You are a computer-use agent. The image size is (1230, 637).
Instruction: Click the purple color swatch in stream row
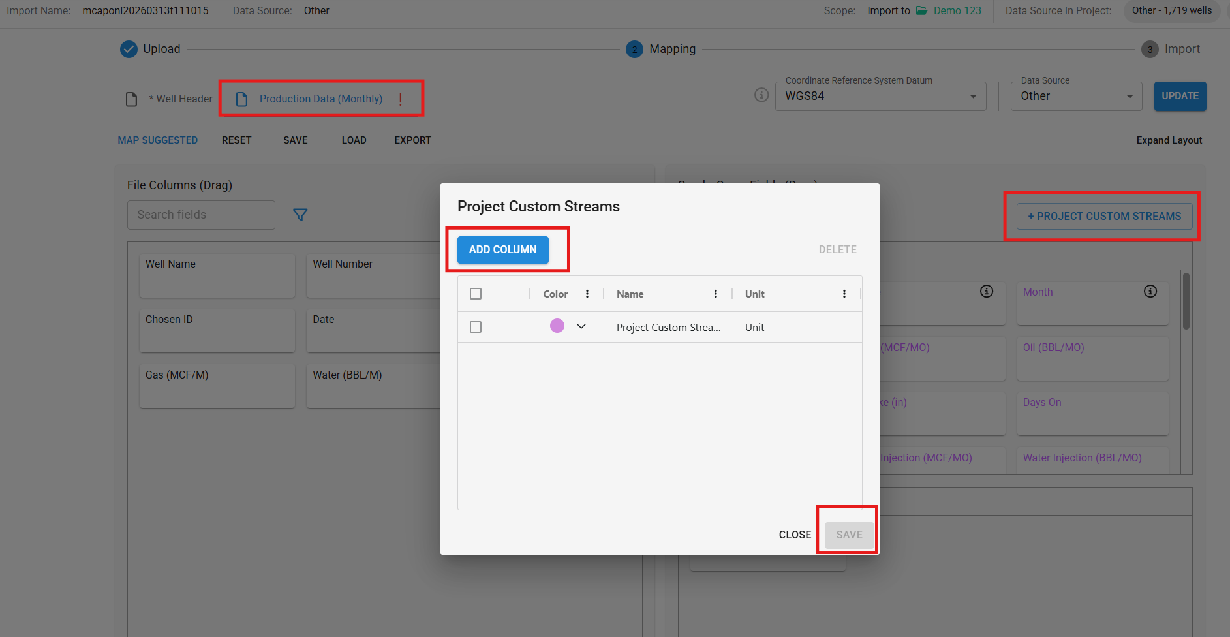coord(557,326)
